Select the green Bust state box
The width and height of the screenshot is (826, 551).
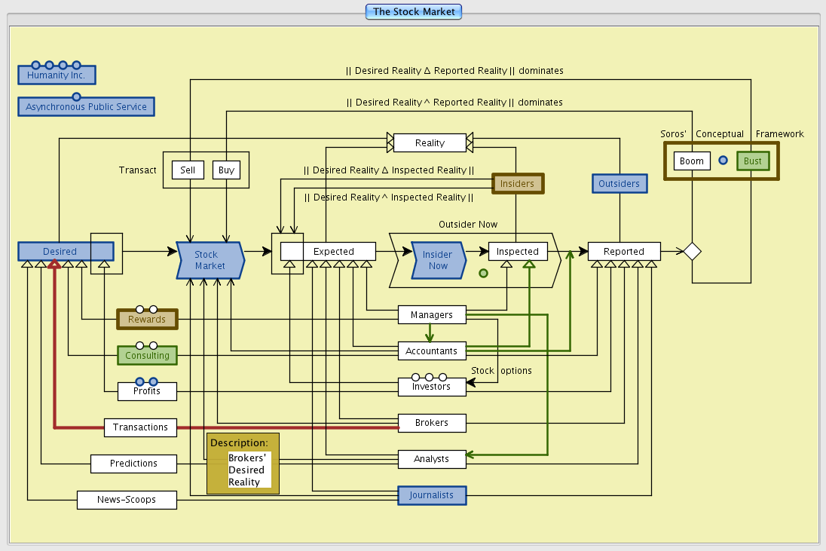click(752, 161)
